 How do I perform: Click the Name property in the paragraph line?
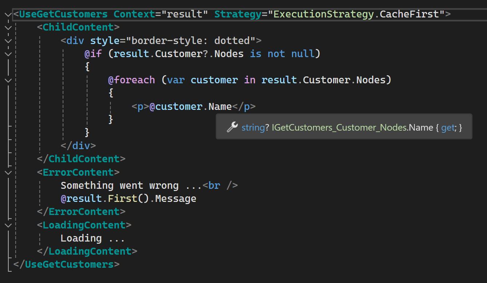click(220, 107)
